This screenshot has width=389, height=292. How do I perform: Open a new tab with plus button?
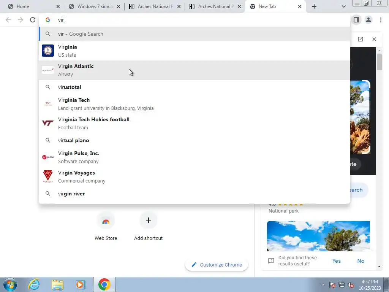click(x=314, y=6)
